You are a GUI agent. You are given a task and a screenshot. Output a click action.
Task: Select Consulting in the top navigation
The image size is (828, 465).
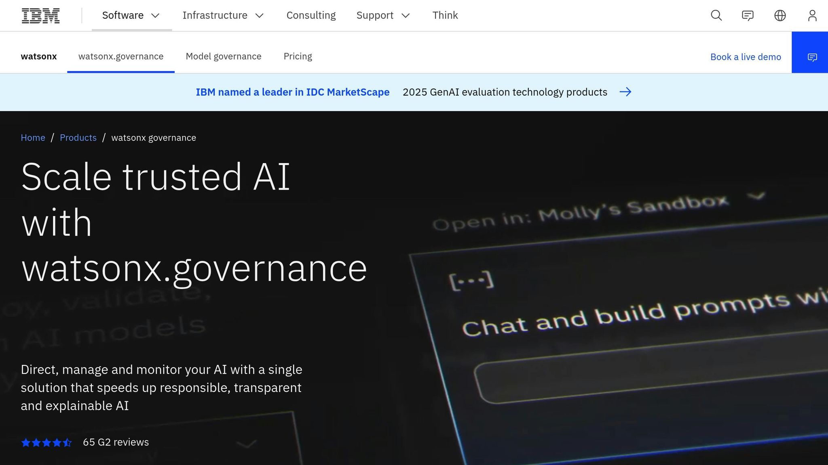tap(311, 15)
